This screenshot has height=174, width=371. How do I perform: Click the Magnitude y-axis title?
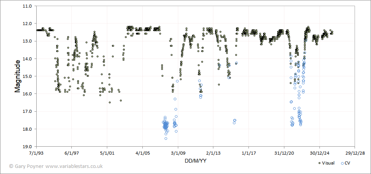coord(17,76)
